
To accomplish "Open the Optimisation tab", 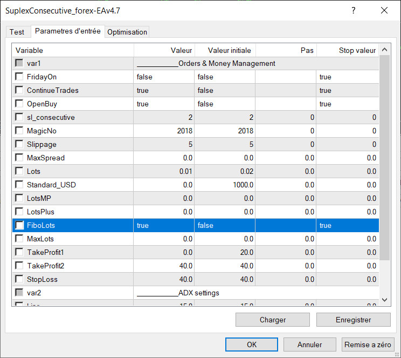I will click(x=127, y=32).
